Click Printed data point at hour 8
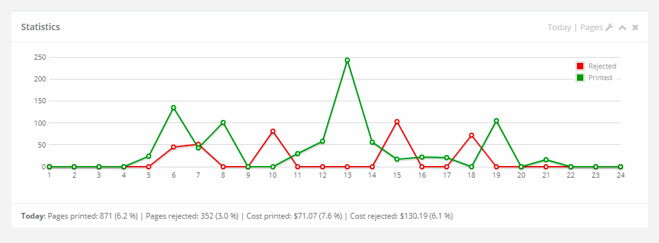The height and width of the screenshot is (243, 659). point(223,122)
